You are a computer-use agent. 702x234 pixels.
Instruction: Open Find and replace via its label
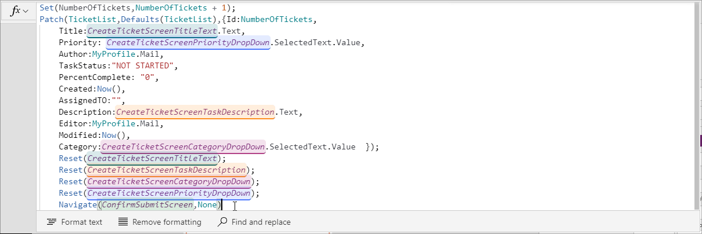(261, 222)
